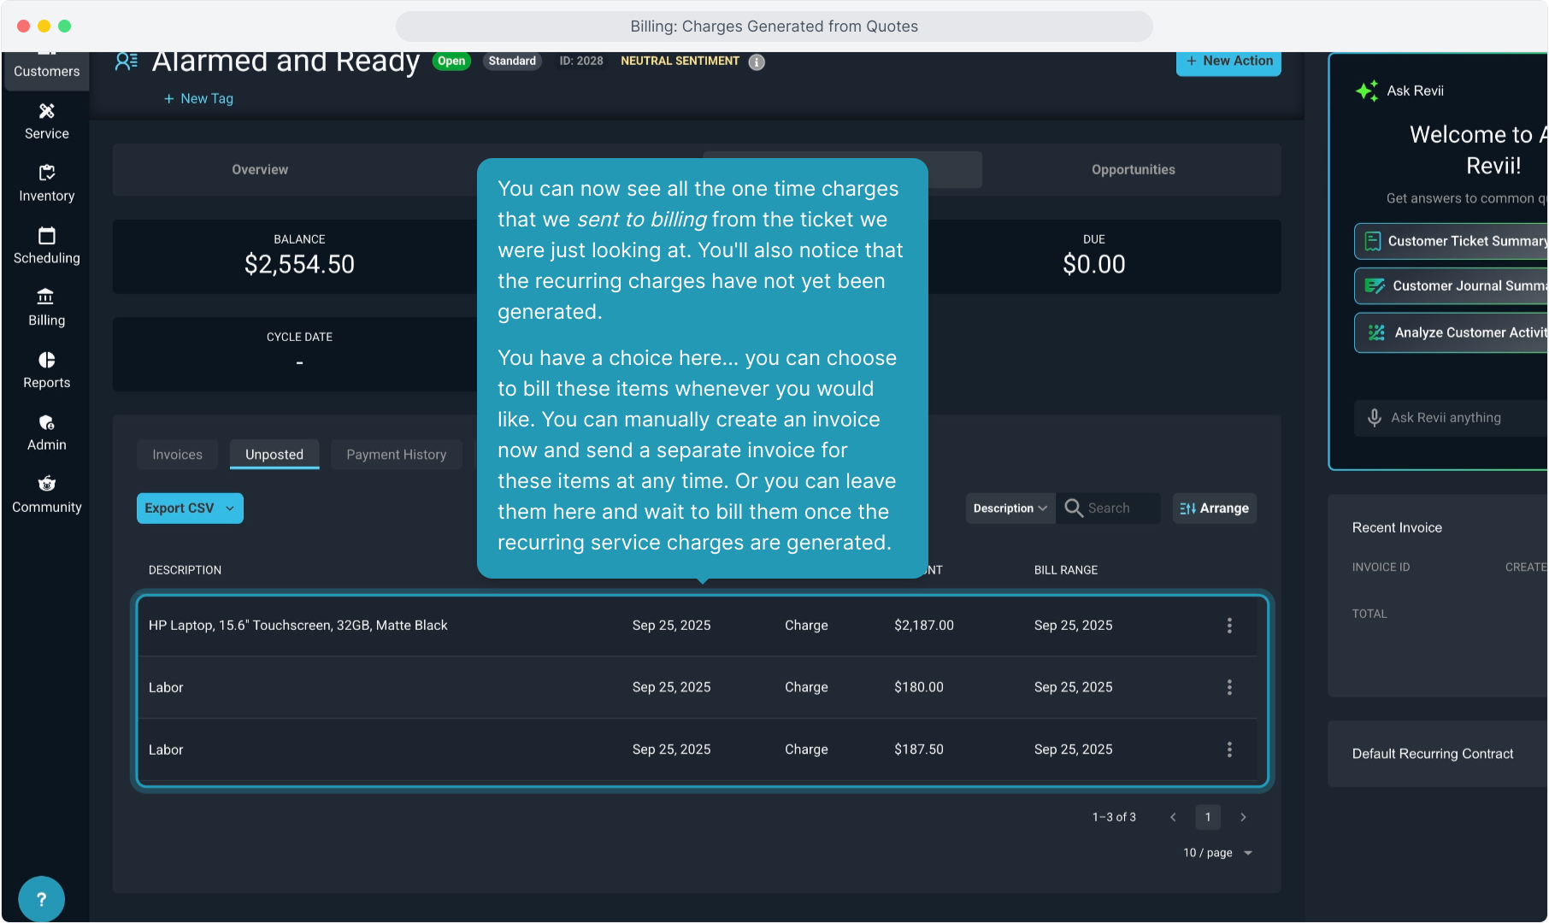
Task: Go to Scheduling in the sidebar
Action: pyautogui.click(x=46, y=246)
